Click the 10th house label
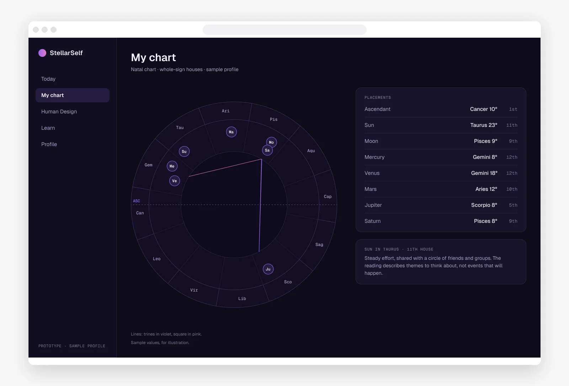The width and height of the screenshot is (569, 386). click(512, 189)
